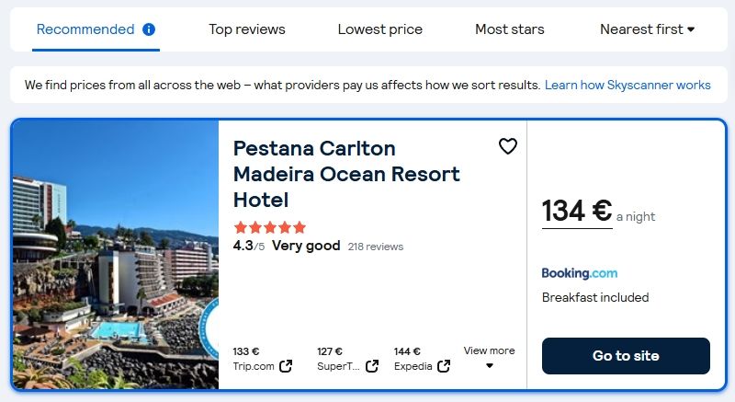Image resolution: width=735 pixels, height=402 pixels.
Task: Select the Recommended sort tab
Action: (85, 29)
